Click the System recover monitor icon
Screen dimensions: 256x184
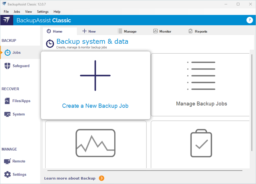(7, 114)
